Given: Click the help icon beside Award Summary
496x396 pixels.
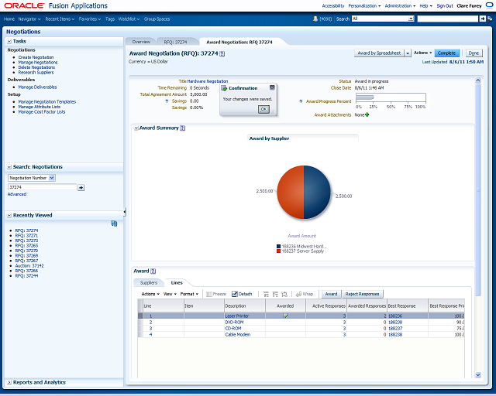Looking at the screenshot, I should click(x=183, y=128).
